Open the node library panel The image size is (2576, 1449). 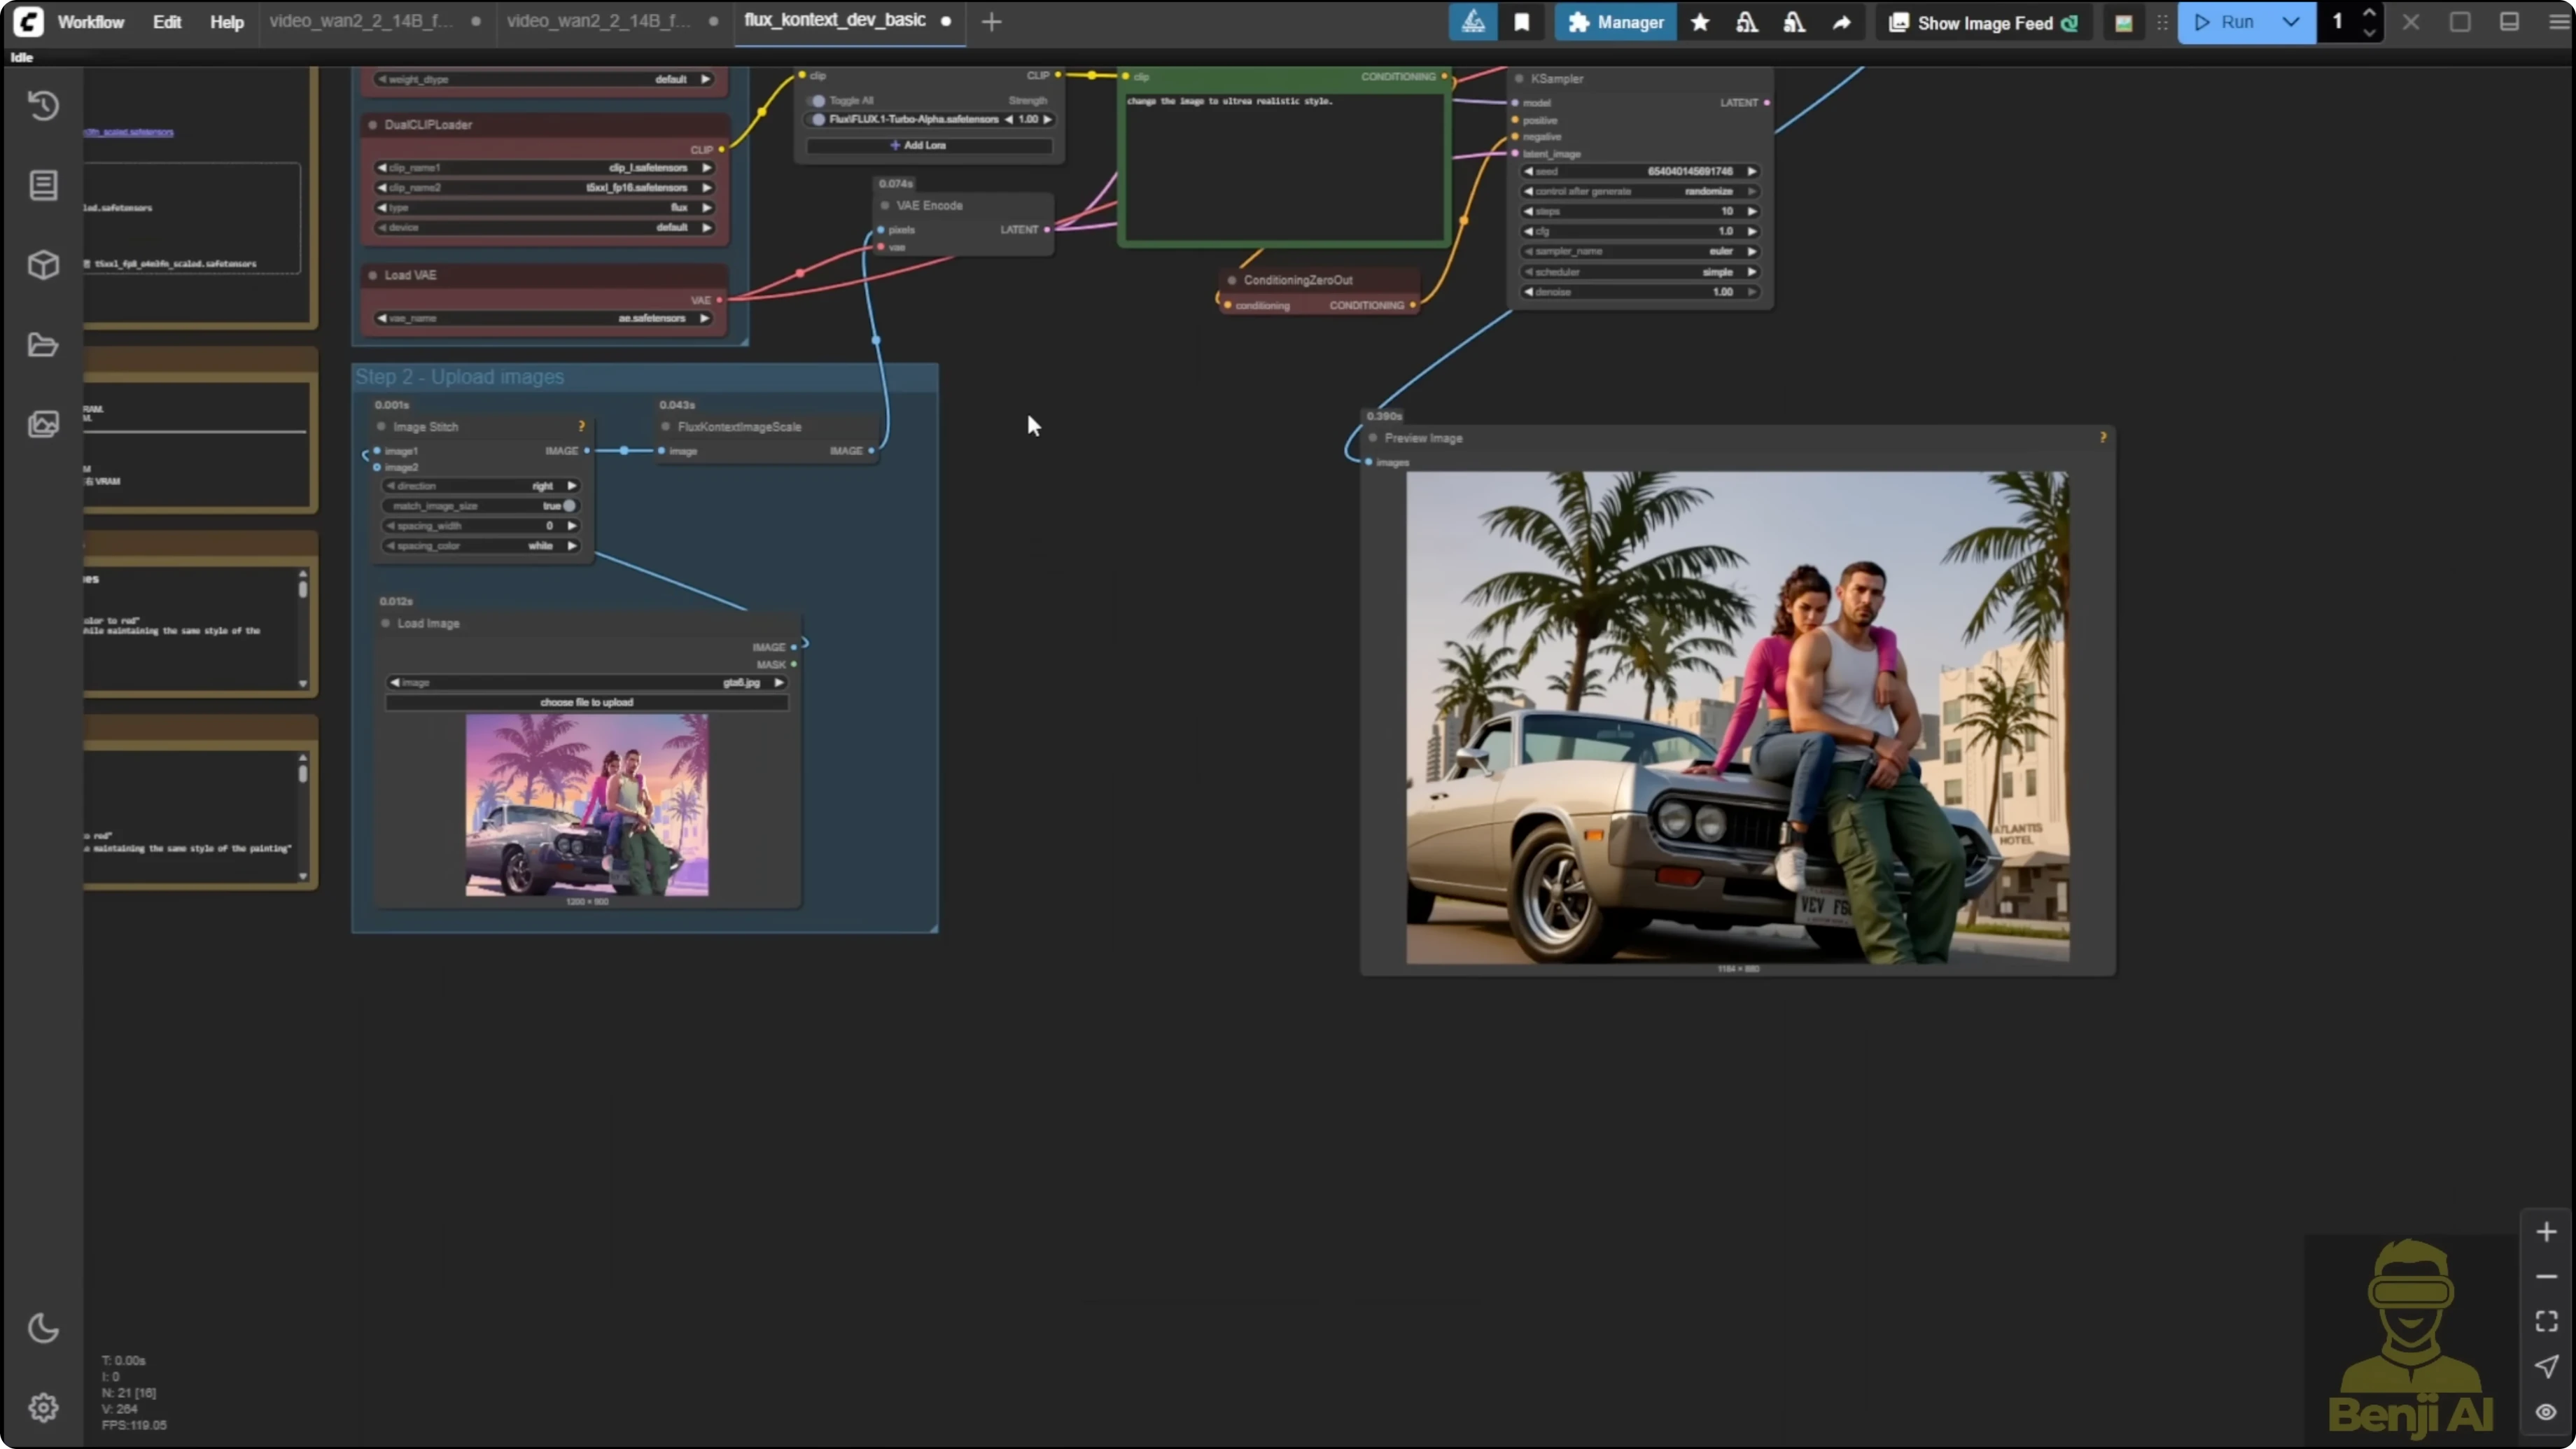(44, 185)
